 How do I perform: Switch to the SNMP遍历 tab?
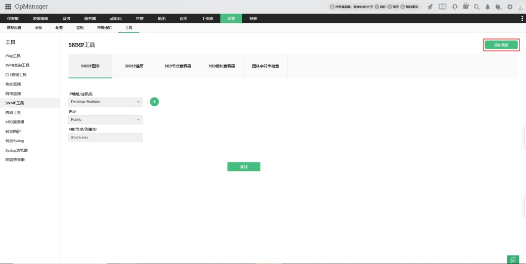[134, 66]
